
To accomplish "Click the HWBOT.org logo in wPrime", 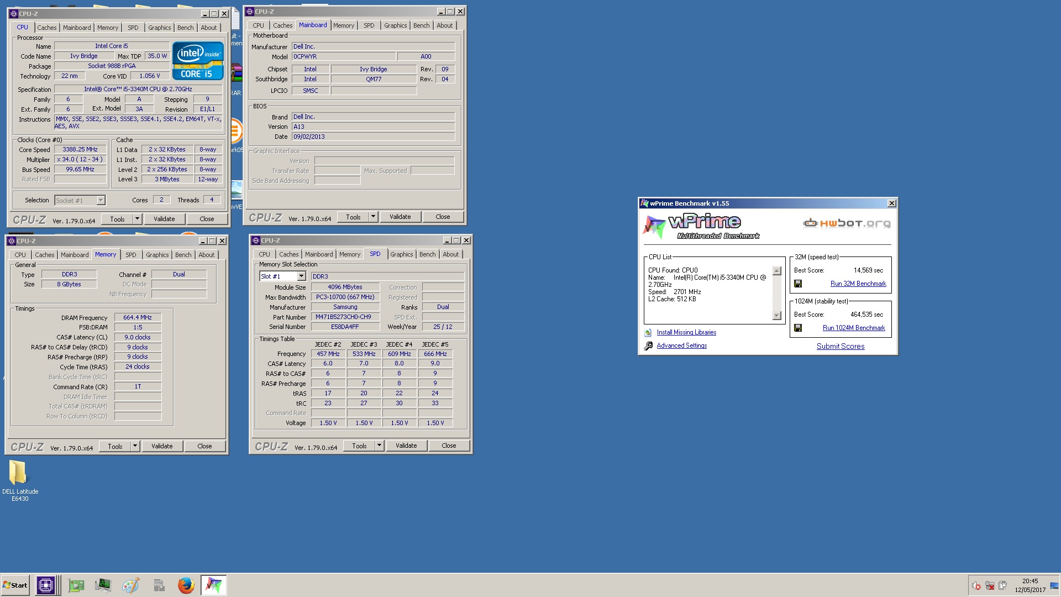I will click(x=847, y=223).
